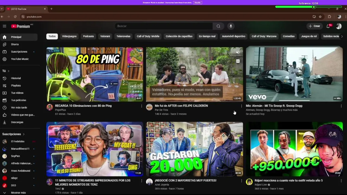347x195 pixels.
Task: Open browser extensions puzzle icon
Action: click(329, 17)
